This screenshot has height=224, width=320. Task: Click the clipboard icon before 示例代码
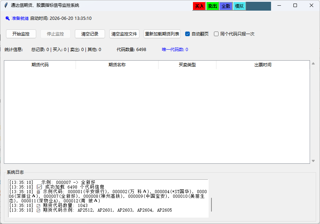[38, 192]
